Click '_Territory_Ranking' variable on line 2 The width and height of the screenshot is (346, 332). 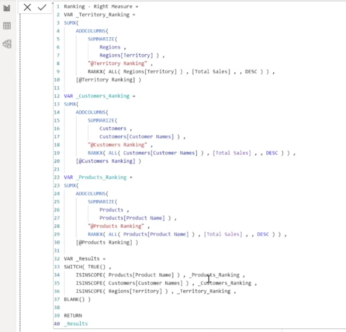[x=103, y=14]
